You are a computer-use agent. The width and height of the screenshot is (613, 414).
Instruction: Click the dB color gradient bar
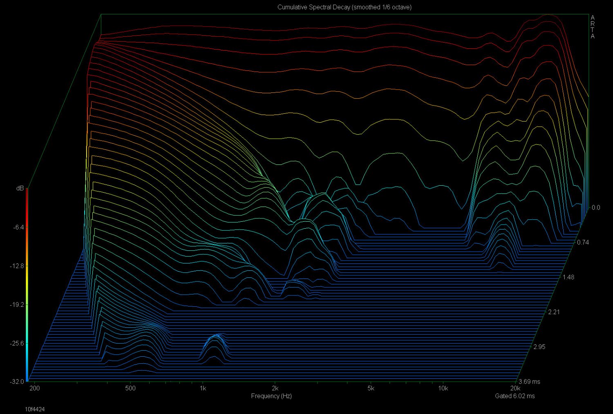click(27, 285)
